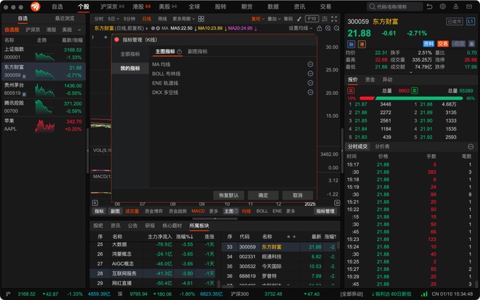Toggle 成交量 sub-chart indicator
Image resolution: width=480 pixels, height=300 pixels.
click(132, 211)
